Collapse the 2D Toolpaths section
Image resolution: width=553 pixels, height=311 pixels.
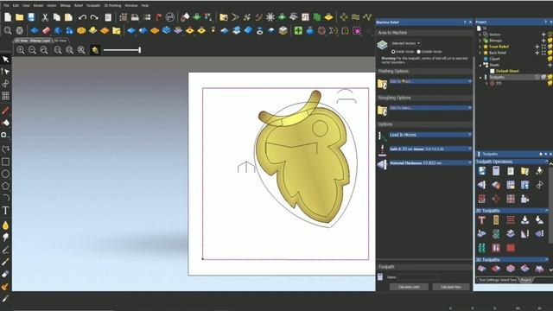click(x=547, y=211)
